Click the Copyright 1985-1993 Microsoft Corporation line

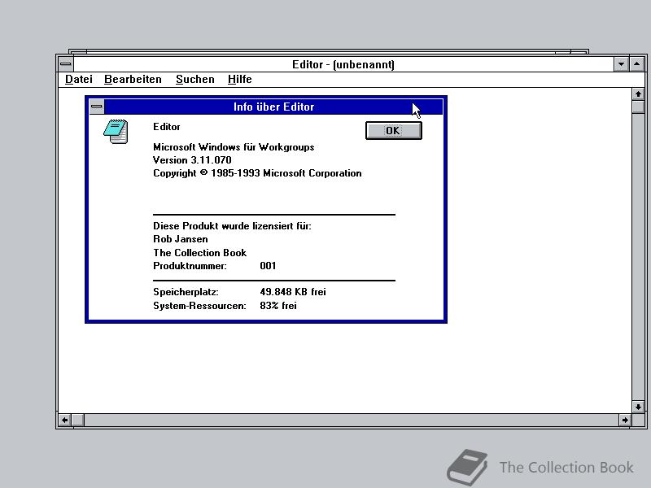[x=257, y=173]
